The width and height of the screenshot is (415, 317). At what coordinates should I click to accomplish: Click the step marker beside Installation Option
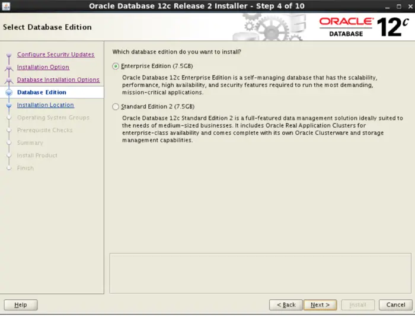pos(9,67)
